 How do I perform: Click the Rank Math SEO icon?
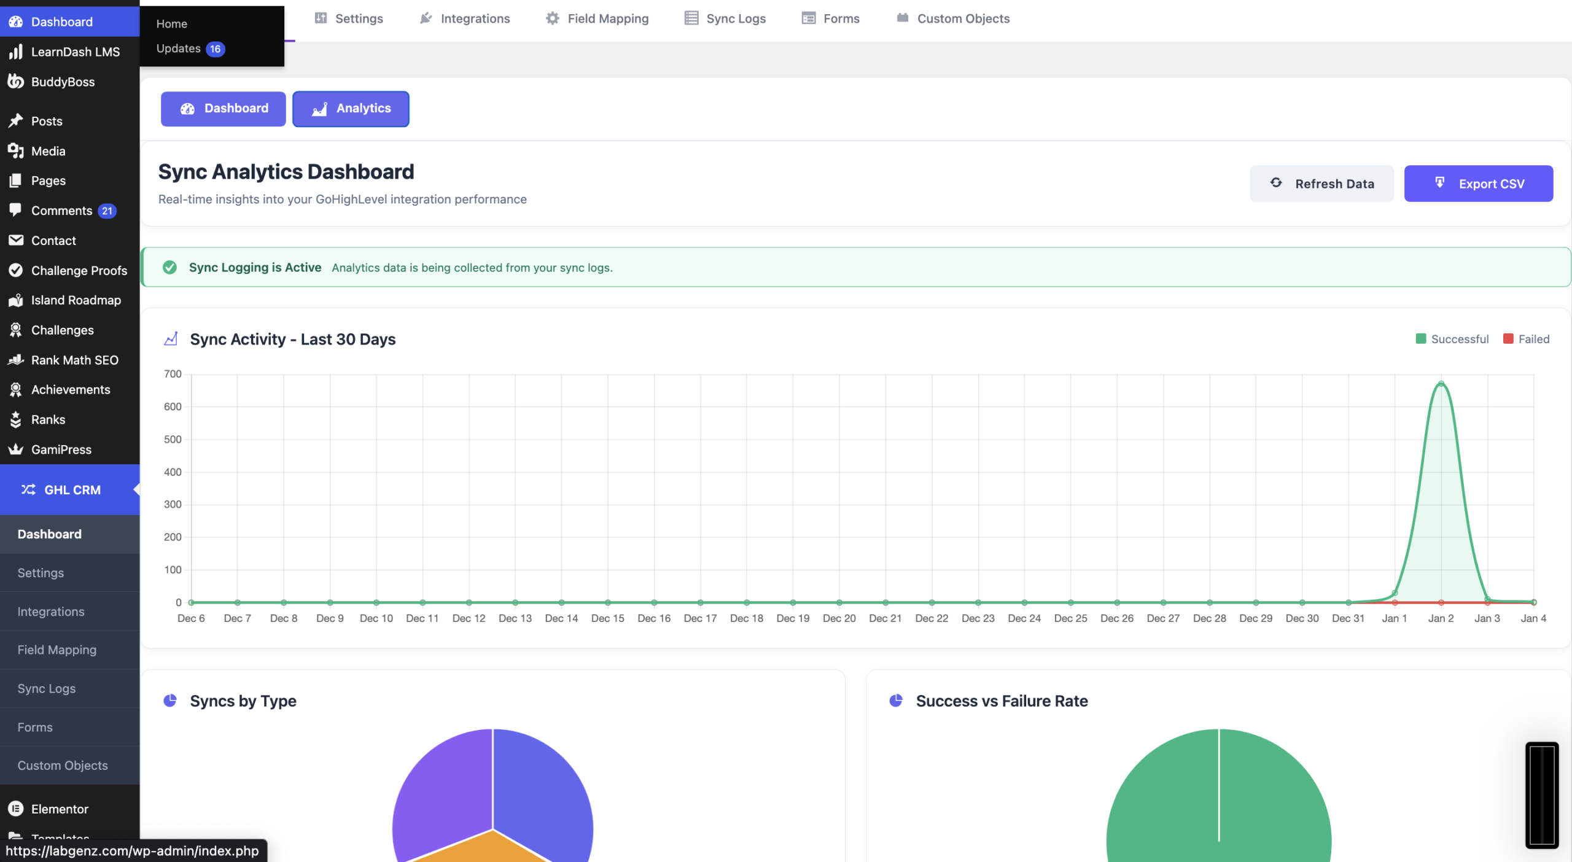coord(16,360)
